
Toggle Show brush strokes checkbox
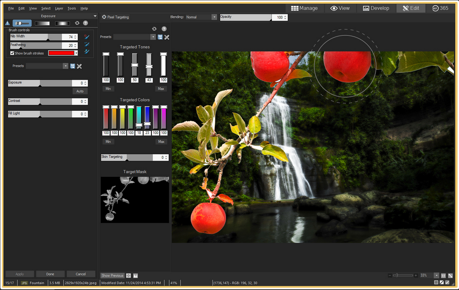(x=12, y=53)
